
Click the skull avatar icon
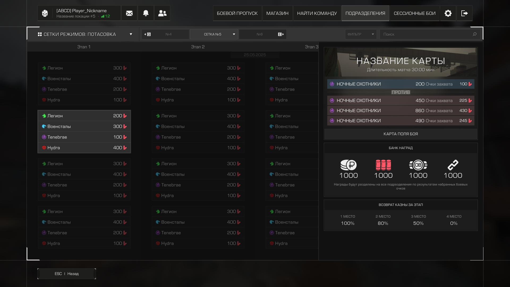(45, 13)
